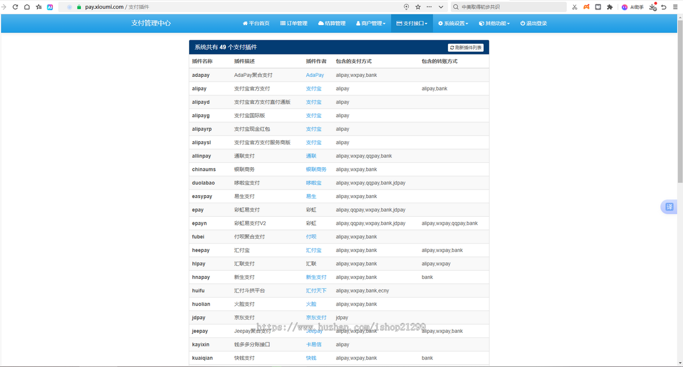Open the 卡易信 author link

click(314, 345)
